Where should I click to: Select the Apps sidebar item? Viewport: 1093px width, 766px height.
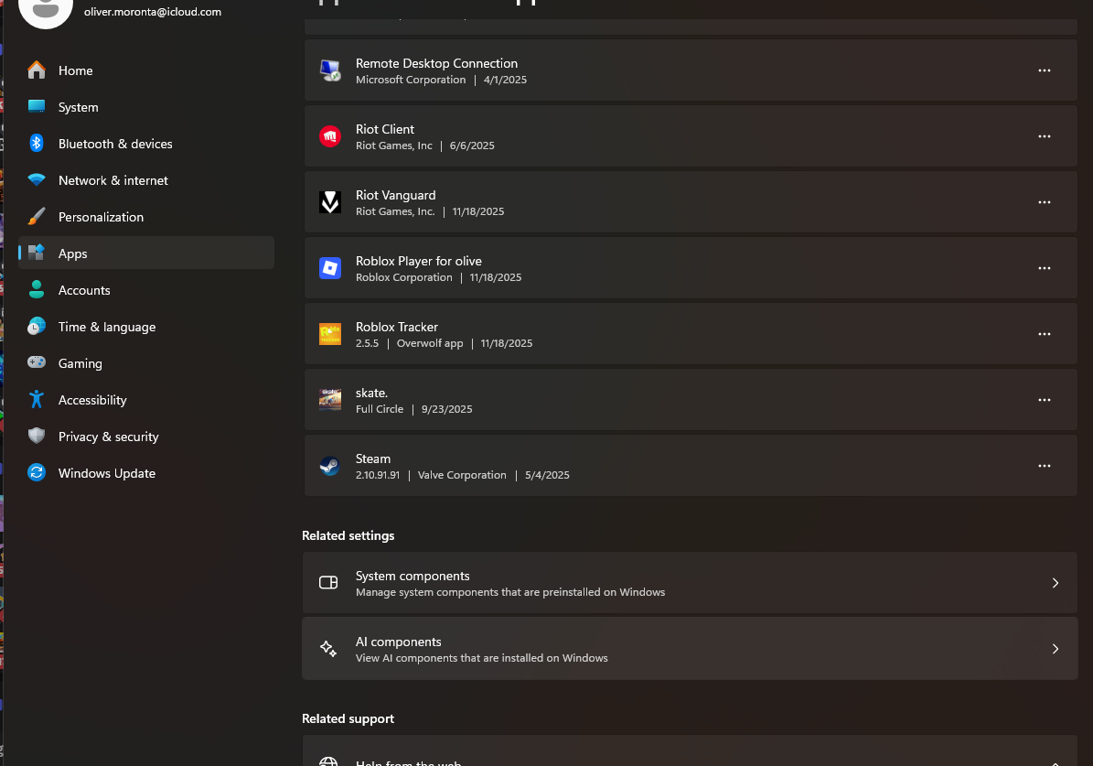pyautogui.click(x=145, y=254)
